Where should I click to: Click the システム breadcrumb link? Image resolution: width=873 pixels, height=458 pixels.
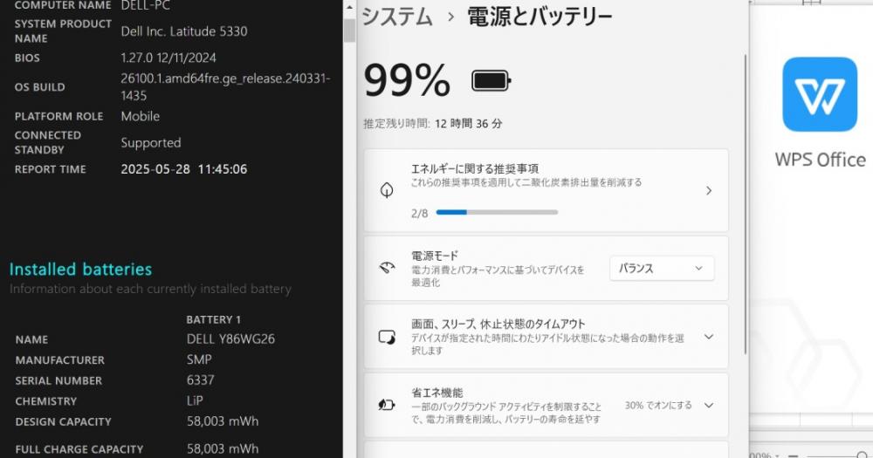click(x=397, y=17)
